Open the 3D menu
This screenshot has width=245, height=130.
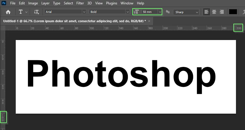coord(89,3)
